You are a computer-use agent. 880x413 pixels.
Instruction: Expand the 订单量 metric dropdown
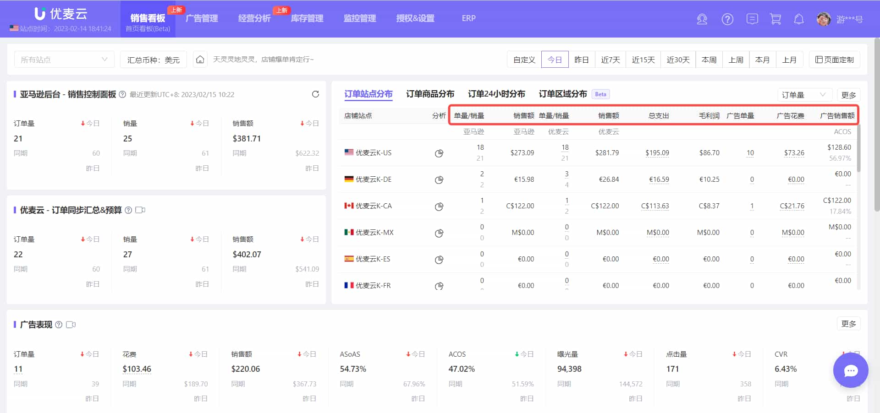pyautogui.click(x=805, y=95)
